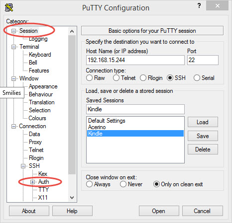Screen dimensions: 232x223
Task: Collapse the Terminal tree node
Action: [x=13, y=47]
